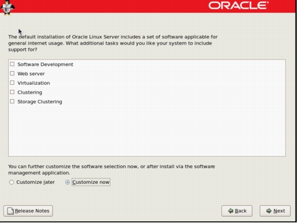Click the Web server label text
The height and width of the screenshot is (223, 298).
pos(31,74)
